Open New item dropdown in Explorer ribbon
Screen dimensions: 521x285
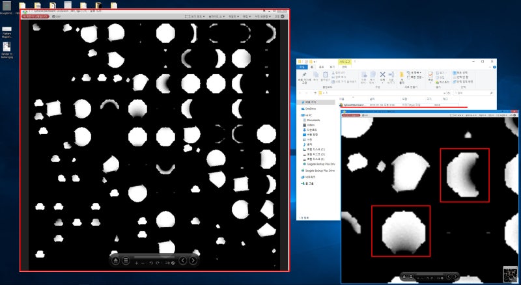(x=415, y=72)
